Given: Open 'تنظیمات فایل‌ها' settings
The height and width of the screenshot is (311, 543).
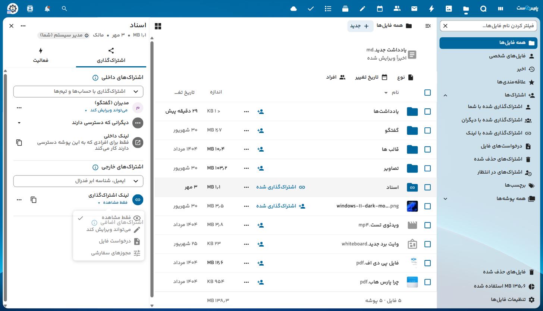Looking at the screenshot, I should point(488,300).
